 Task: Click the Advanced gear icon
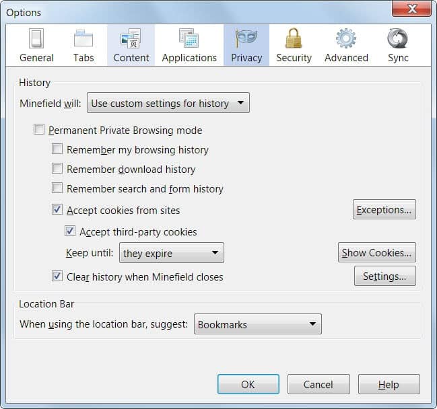(x=346, y=38)
